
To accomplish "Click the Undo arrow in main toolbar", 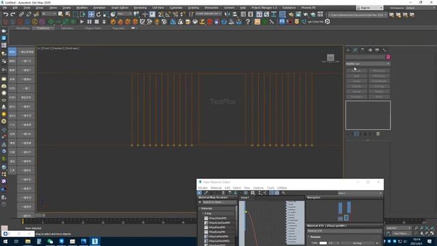I will click(x=5, y=14).
